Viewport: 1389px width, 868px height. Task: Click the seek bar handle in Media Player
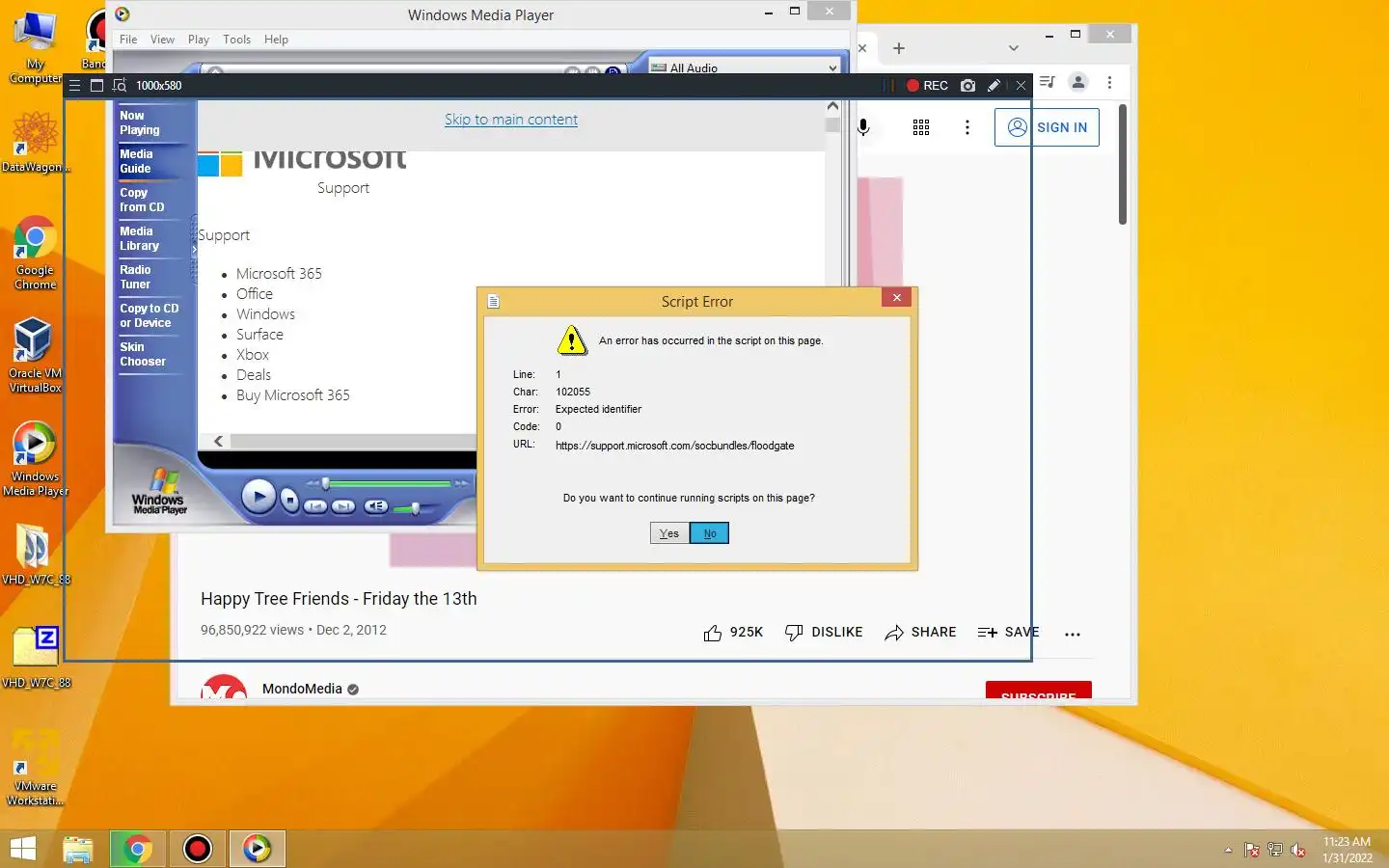tap(326, 483)
